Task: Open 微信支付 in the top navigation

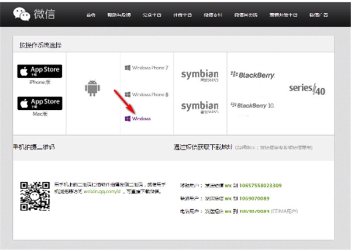Action: [x=213, y=15]
